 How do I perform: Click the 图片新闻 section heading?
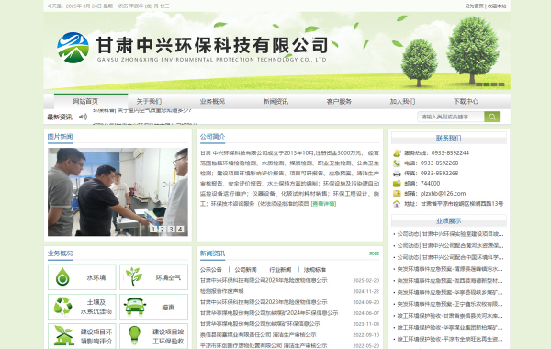pyautogui.click(x=60, y=136)
